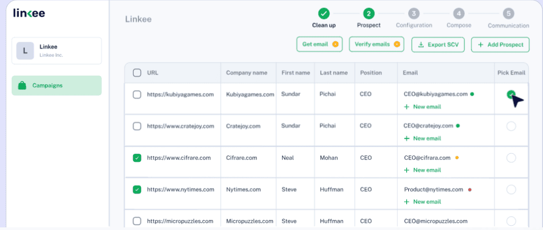This screenshot has height=230, width=543.
Task: Click the Position column header
Action: 371,73
